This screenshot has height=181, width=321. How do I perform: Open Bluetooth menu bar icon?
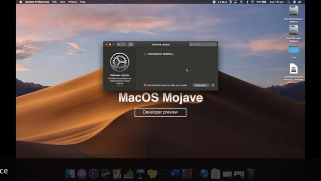(247, 2)
